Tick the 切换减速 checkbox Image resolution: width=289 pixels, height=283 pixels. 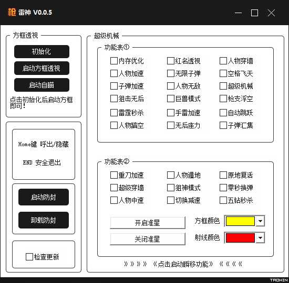point(170,200)
